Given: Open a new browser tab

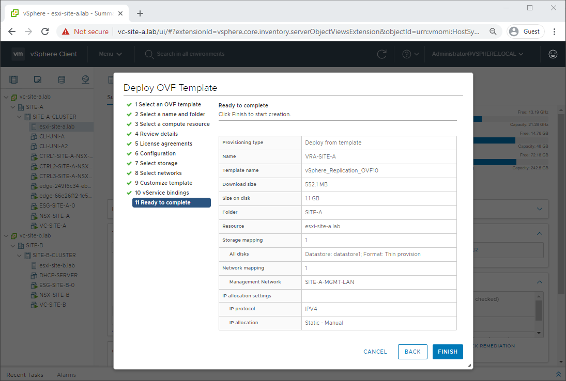Looking at the screenshot, I should (140, 13).
